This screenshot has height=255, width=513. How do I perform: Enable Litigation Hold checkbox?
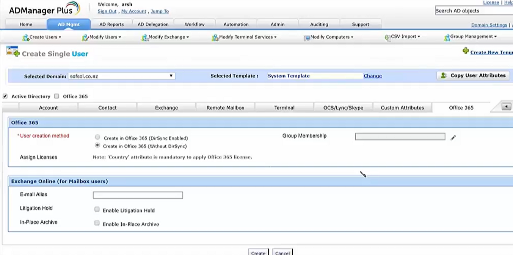(97, 209)
